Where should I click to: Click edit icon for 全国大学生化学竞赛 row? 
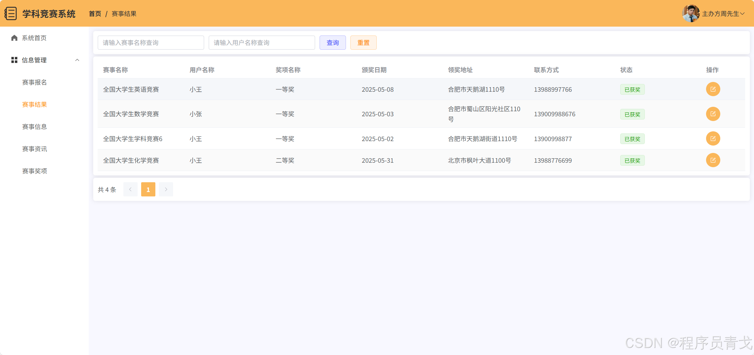click(x=713, y=160)
